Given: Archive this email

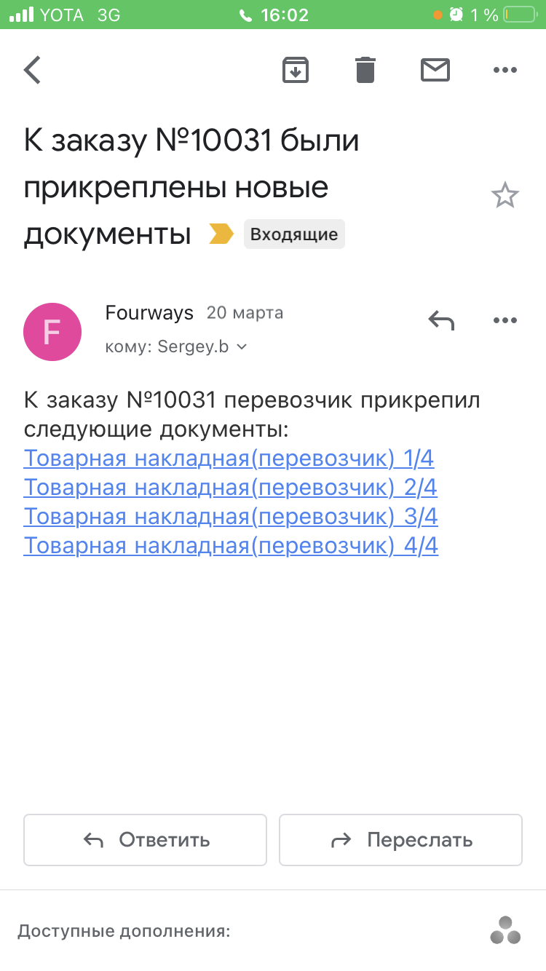Looking at the screenshot, I should (x=296, y=70).
